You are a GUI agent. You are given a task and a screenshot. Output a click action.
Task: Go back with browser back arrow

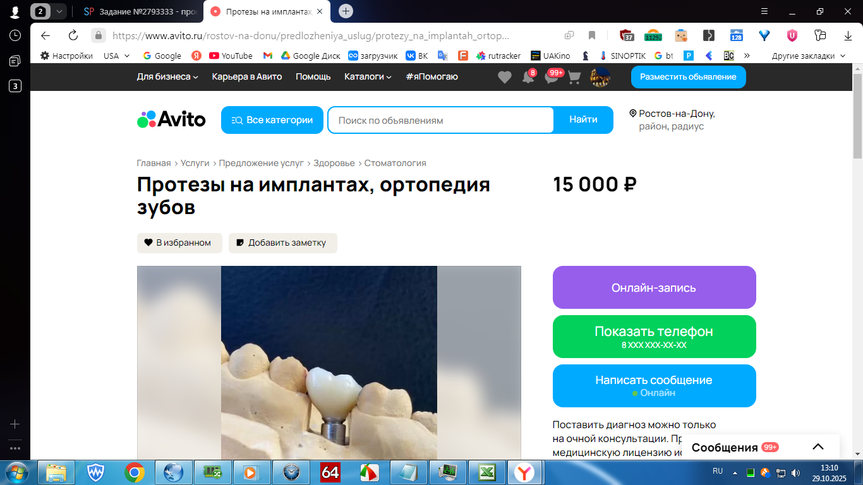coord(45,35)
